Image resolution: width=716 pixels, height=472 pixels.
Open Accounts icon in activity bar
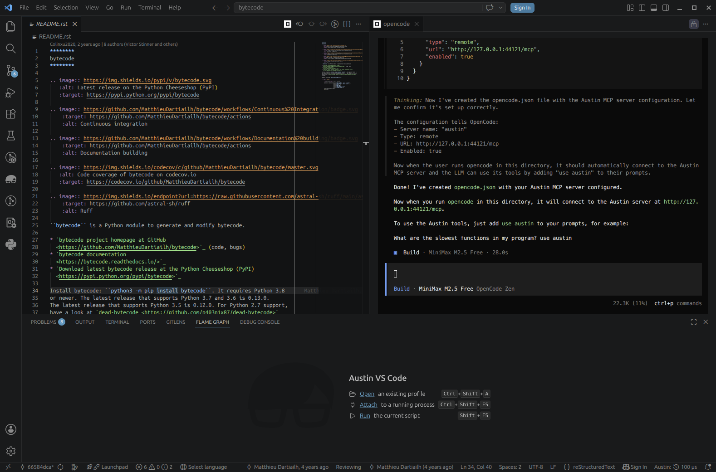coord(11,429)
